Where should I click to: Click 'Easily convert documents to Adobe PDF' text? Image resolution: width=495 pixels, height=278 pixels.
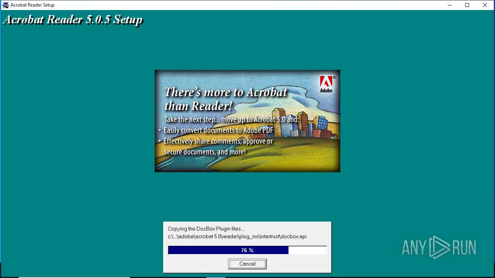[x=218, y=131]
